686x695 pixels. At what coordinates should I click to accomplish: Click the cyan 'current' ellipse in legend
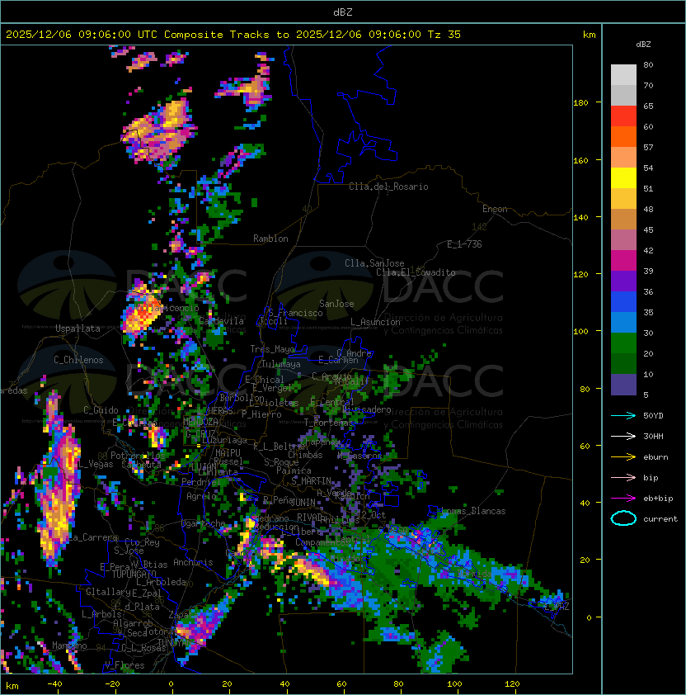623,518
